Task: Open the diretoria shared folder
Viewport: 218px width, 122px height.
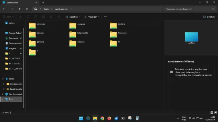Action: 118,25
